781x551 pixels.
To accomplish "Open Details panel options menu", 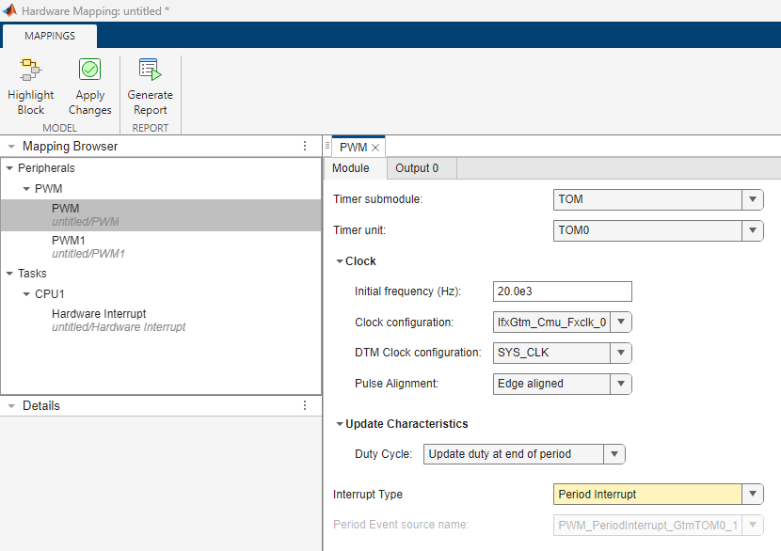I will [x=304, y=406].
